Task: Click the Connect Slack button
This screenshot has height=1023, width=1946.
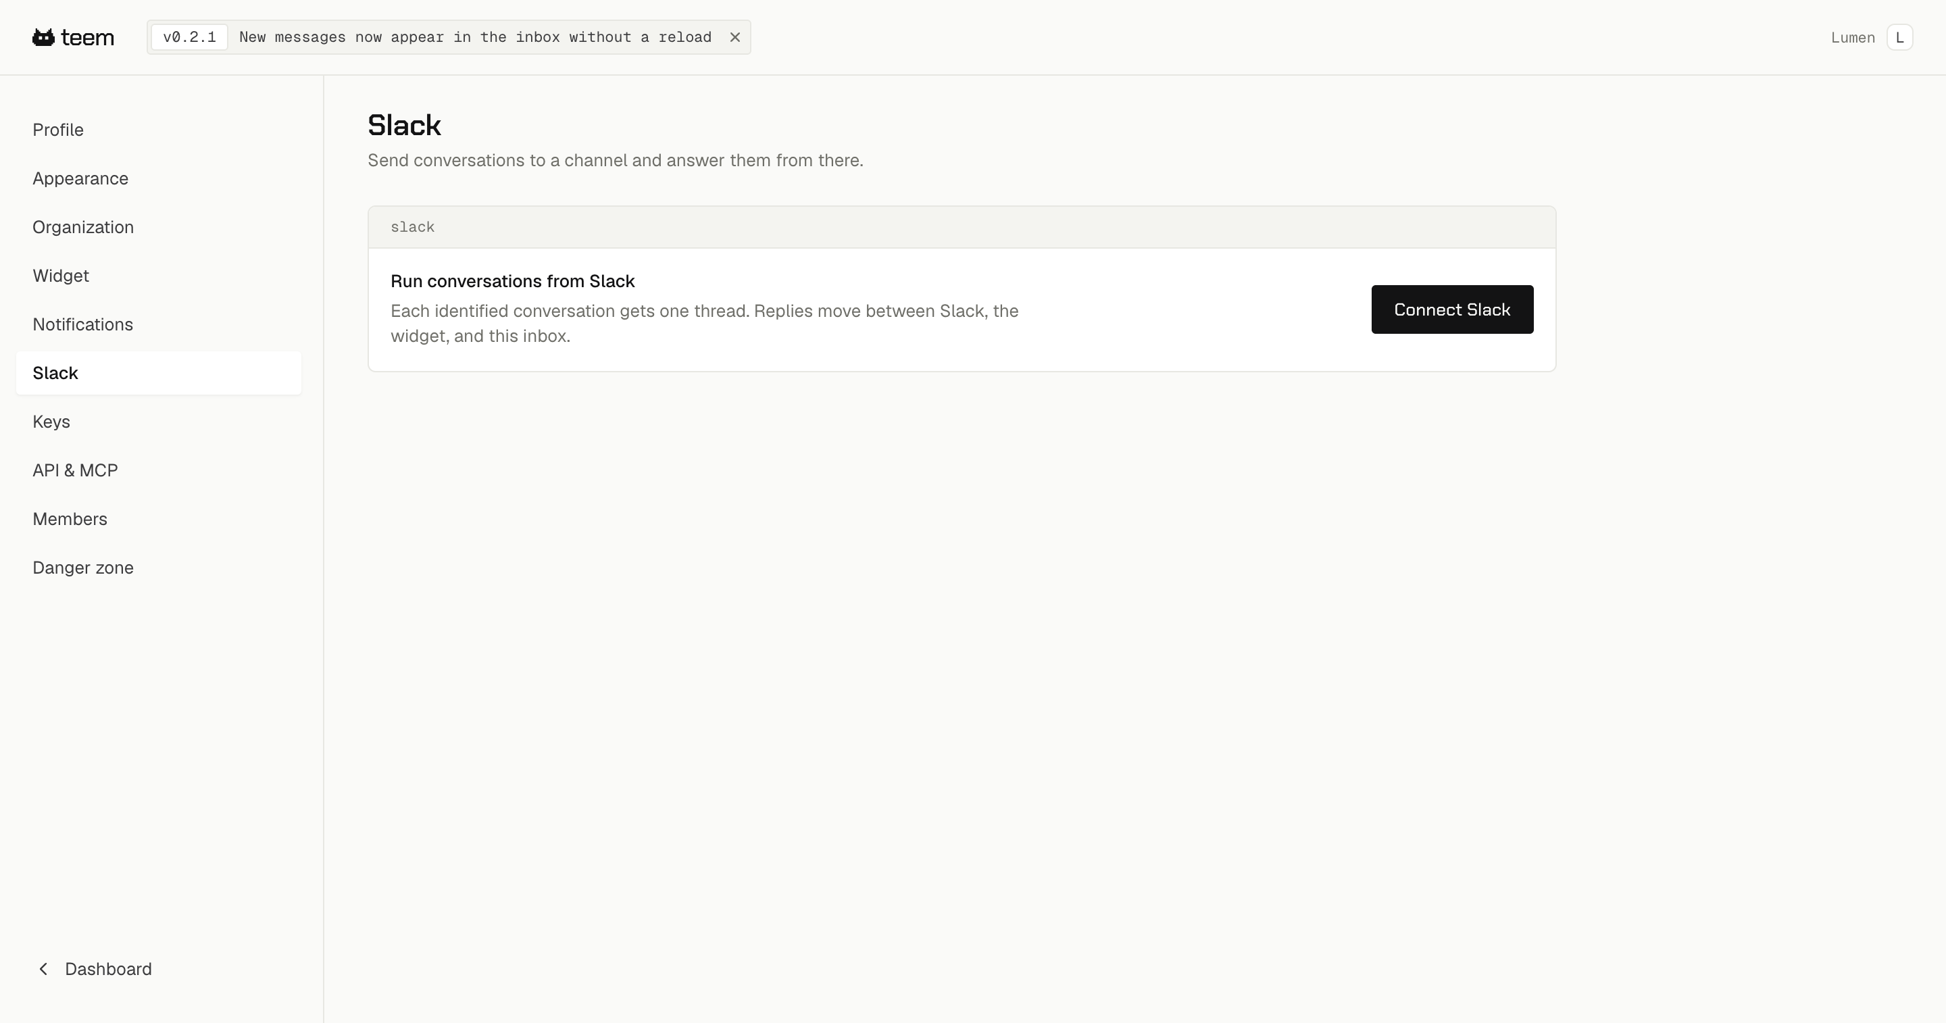Action: tap(1452, 309)
